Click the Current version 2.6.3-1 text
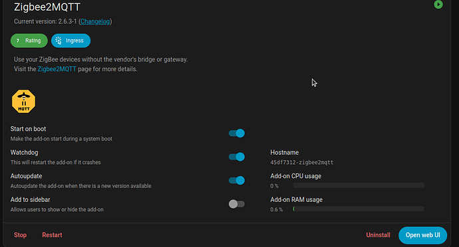 45,21
